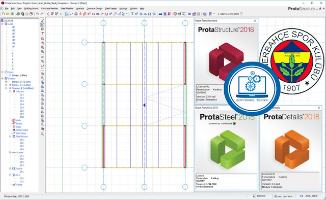The height and width of the screenshot is (200, 326).
Task: Click the Undo arrow icon
Action: [37, 14]
